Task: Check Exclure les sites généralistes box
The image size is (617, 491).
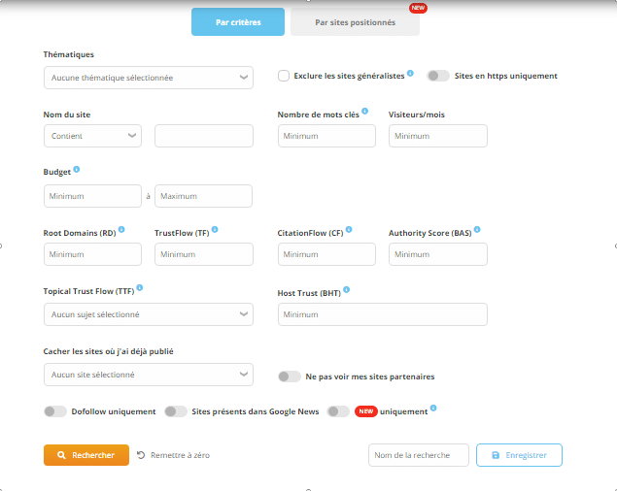Action: click(284, 76)
